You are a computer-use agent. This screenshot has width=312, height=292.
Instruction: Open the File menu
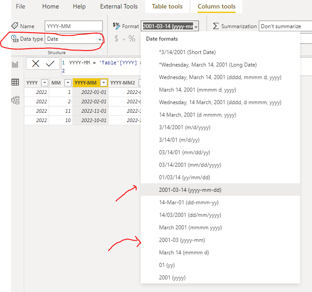21,6
